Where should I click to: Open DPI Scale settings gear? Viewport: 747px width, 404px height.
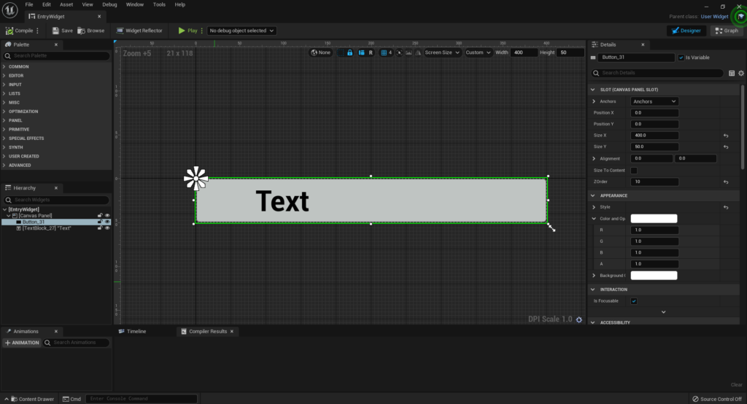coord(579,319)
